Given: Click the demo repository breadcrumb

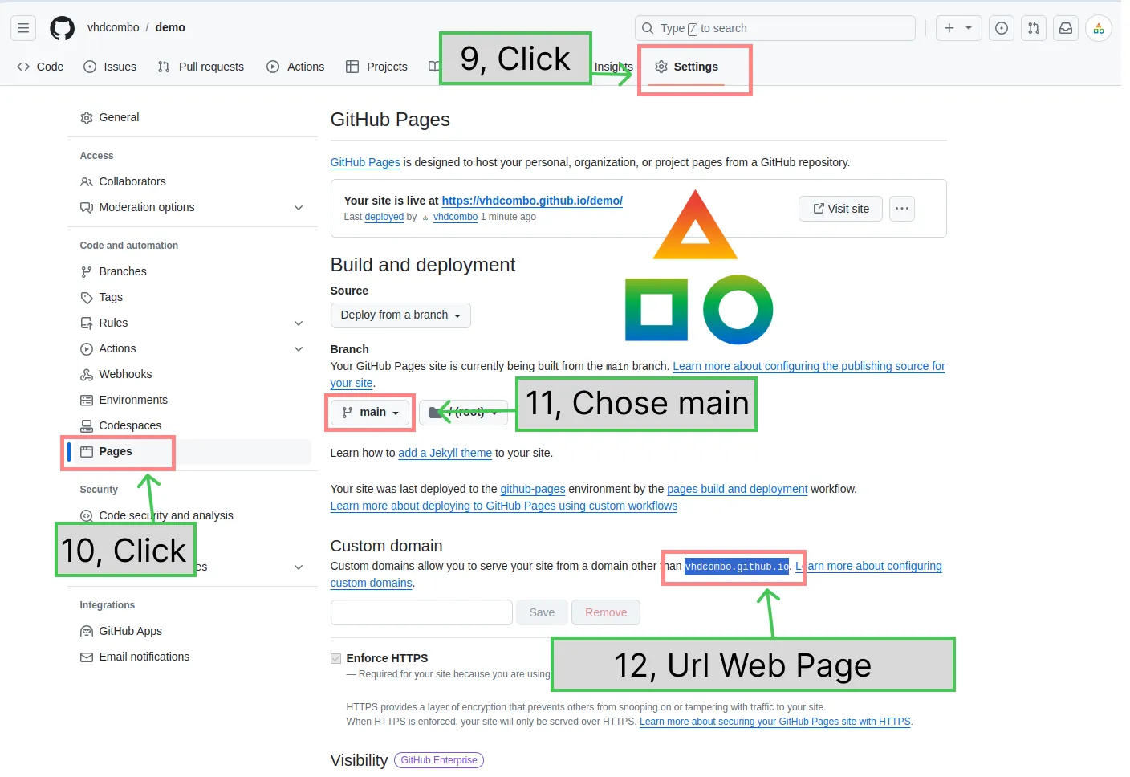Looking at the screenshot, I should (x=170, y=27).
